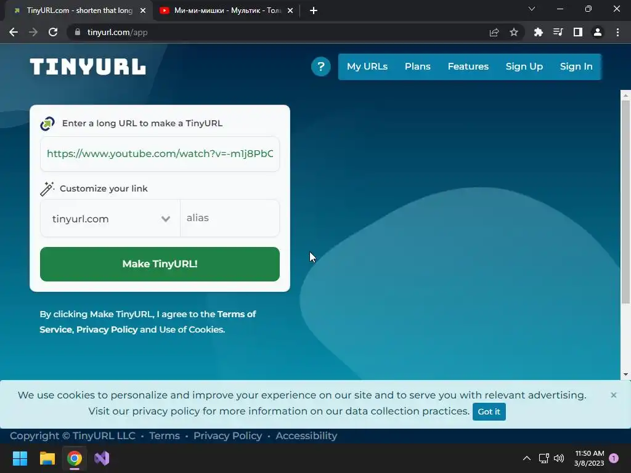Screen dimensions: 631x473
Task: Open Chrome's three-dot menu
Action: (x=617, y=32)
